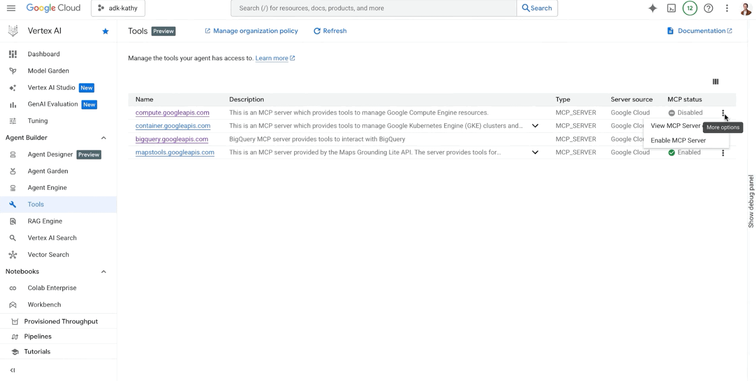This screenshot has width=756, height=381.
Task: Click the Type column header
Action: (x=563, y=100)
